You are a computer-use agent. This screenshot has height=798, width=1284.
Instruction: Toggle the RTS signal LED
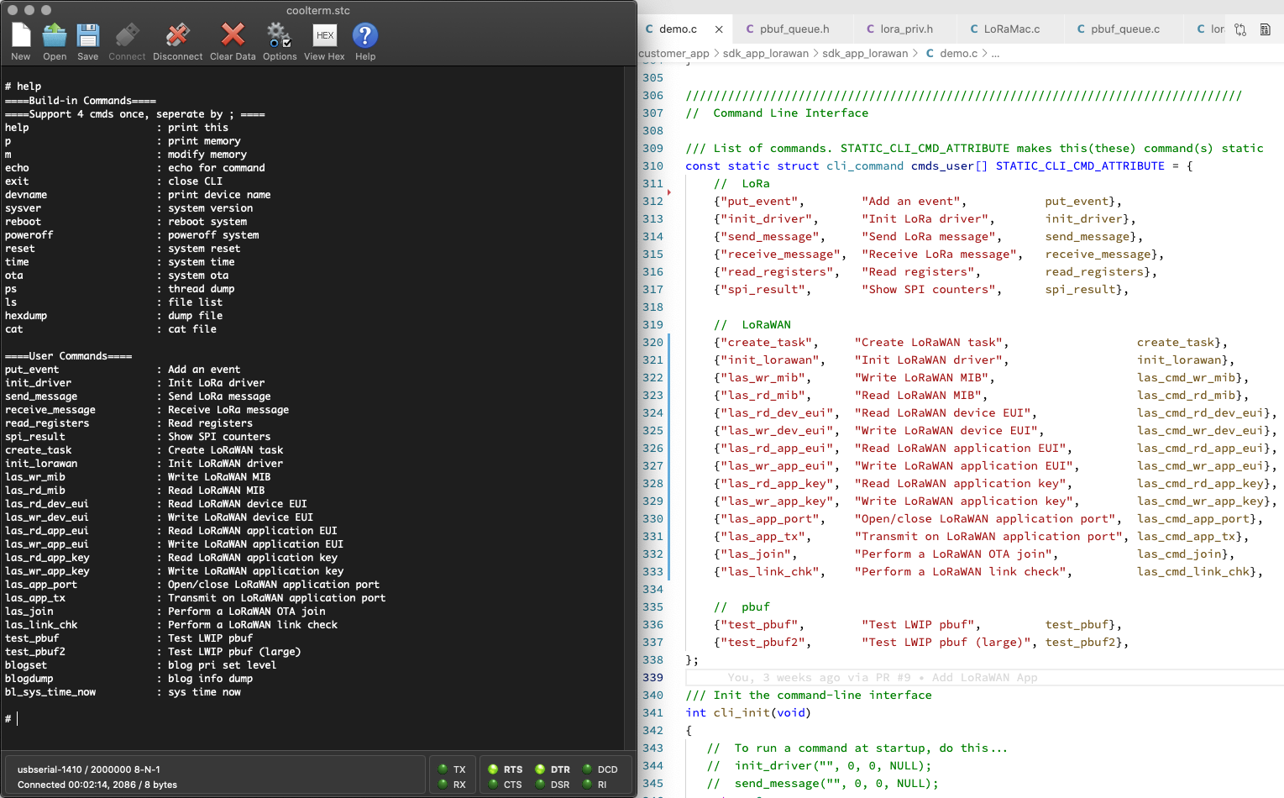pos(494,769)
